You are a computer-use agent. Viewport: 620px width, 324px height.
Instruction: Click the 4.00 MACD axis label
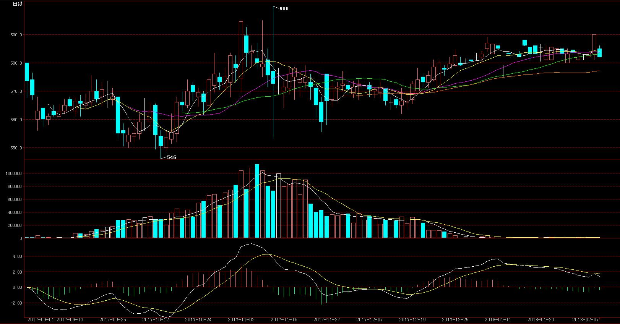coord(18,256)
